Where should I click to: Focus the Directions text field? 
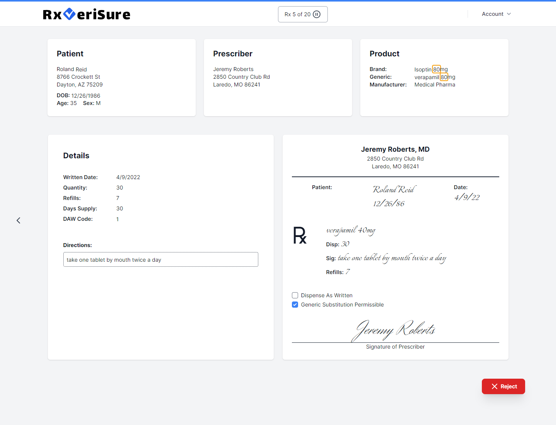[x=161, y=259]
